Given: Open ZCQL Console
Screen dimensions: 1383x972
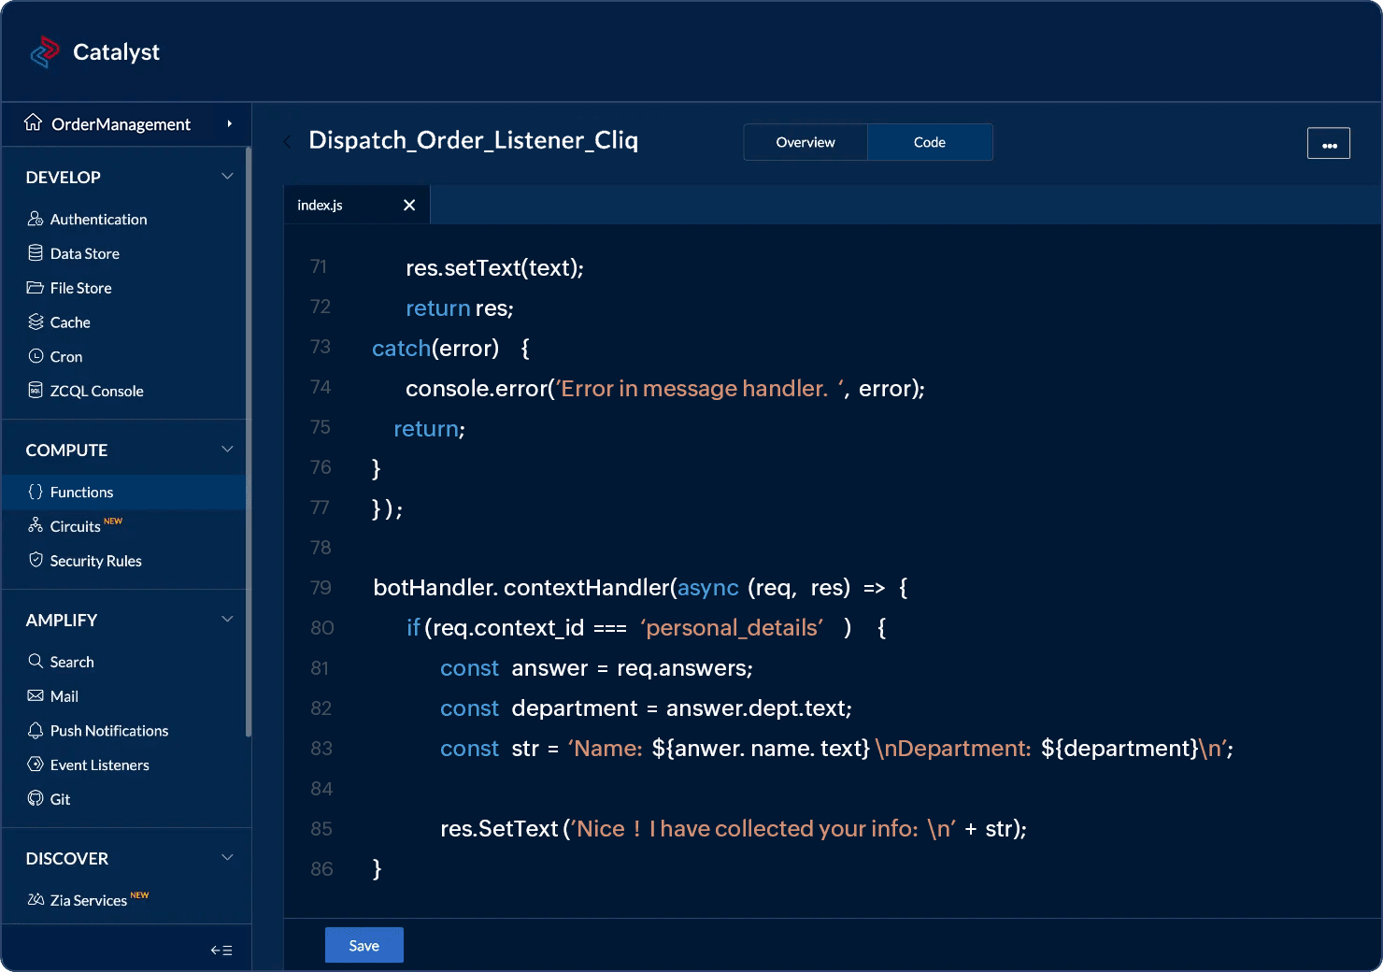Looking at the screenshot, I should (x=97, y=391).
